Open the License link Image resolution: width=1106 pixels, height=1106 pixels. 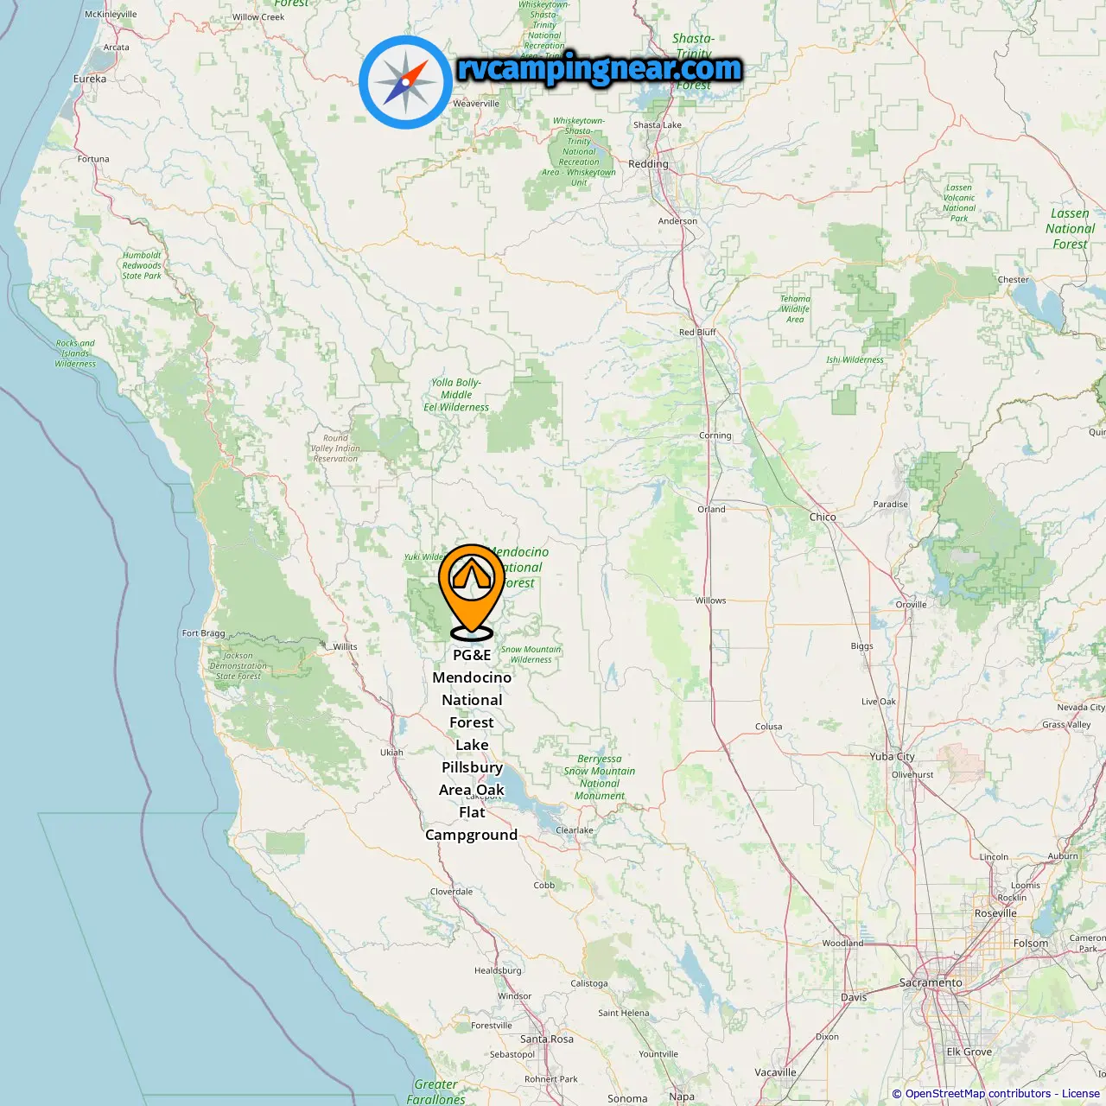tap(1081, 1093)
